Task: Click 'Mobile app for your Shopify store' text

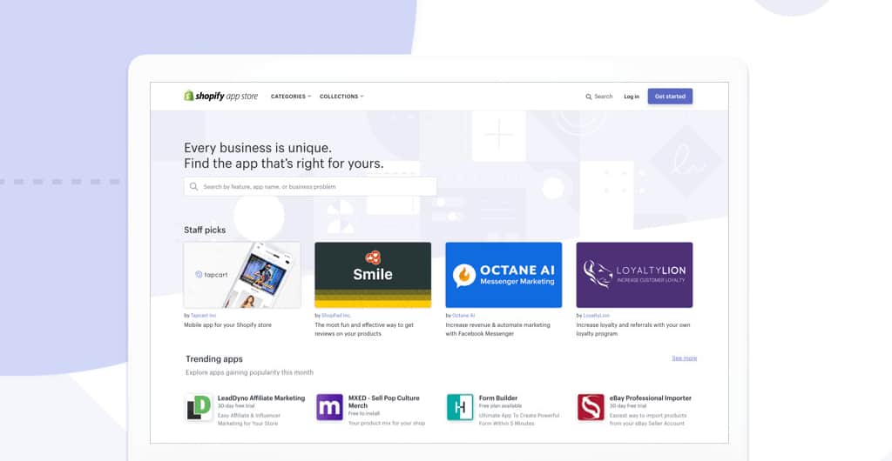Action: (227, 325)
